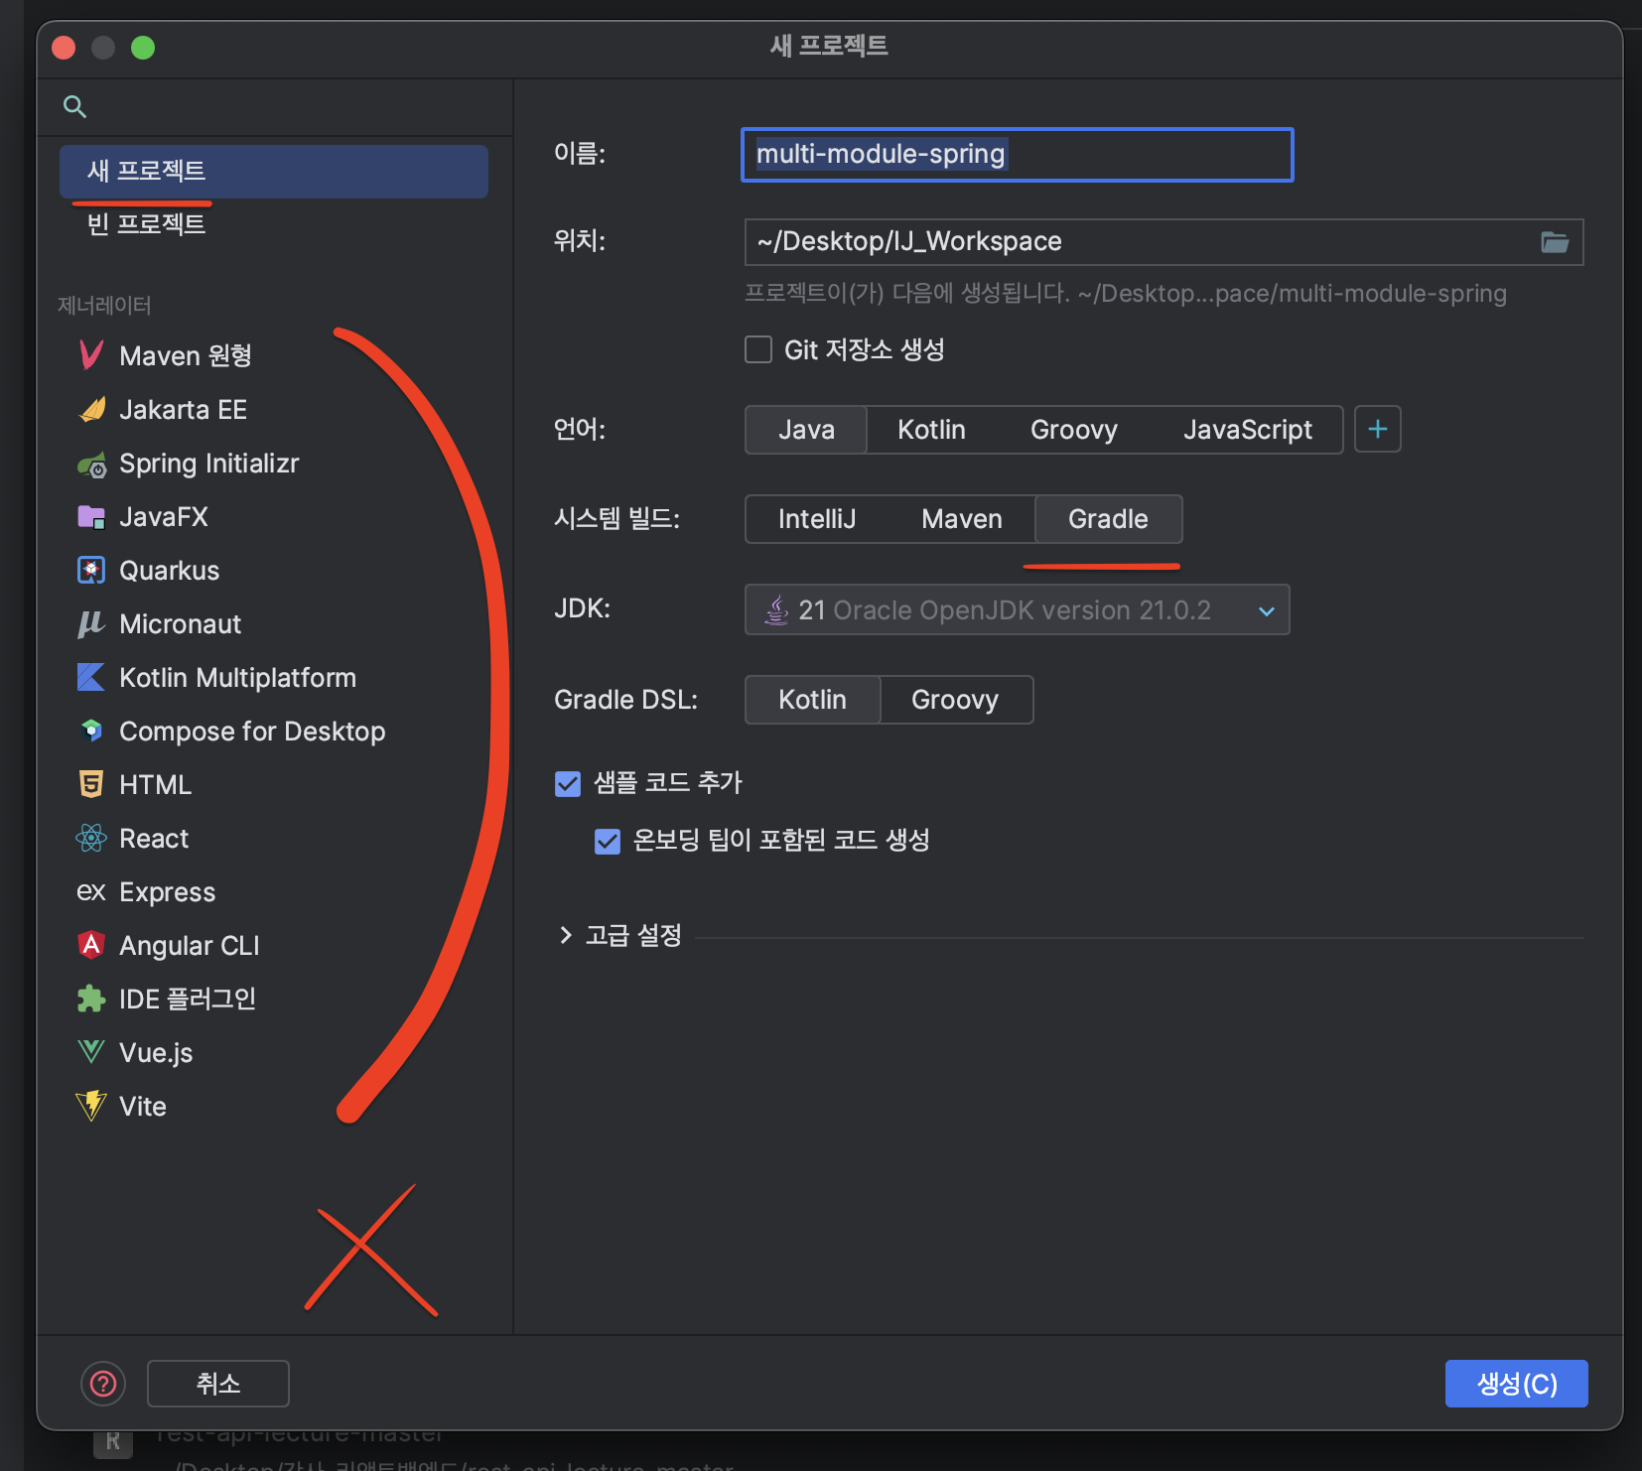Select Java as the language
Screen dimensions: 1642x1471
tap(806, 430)
